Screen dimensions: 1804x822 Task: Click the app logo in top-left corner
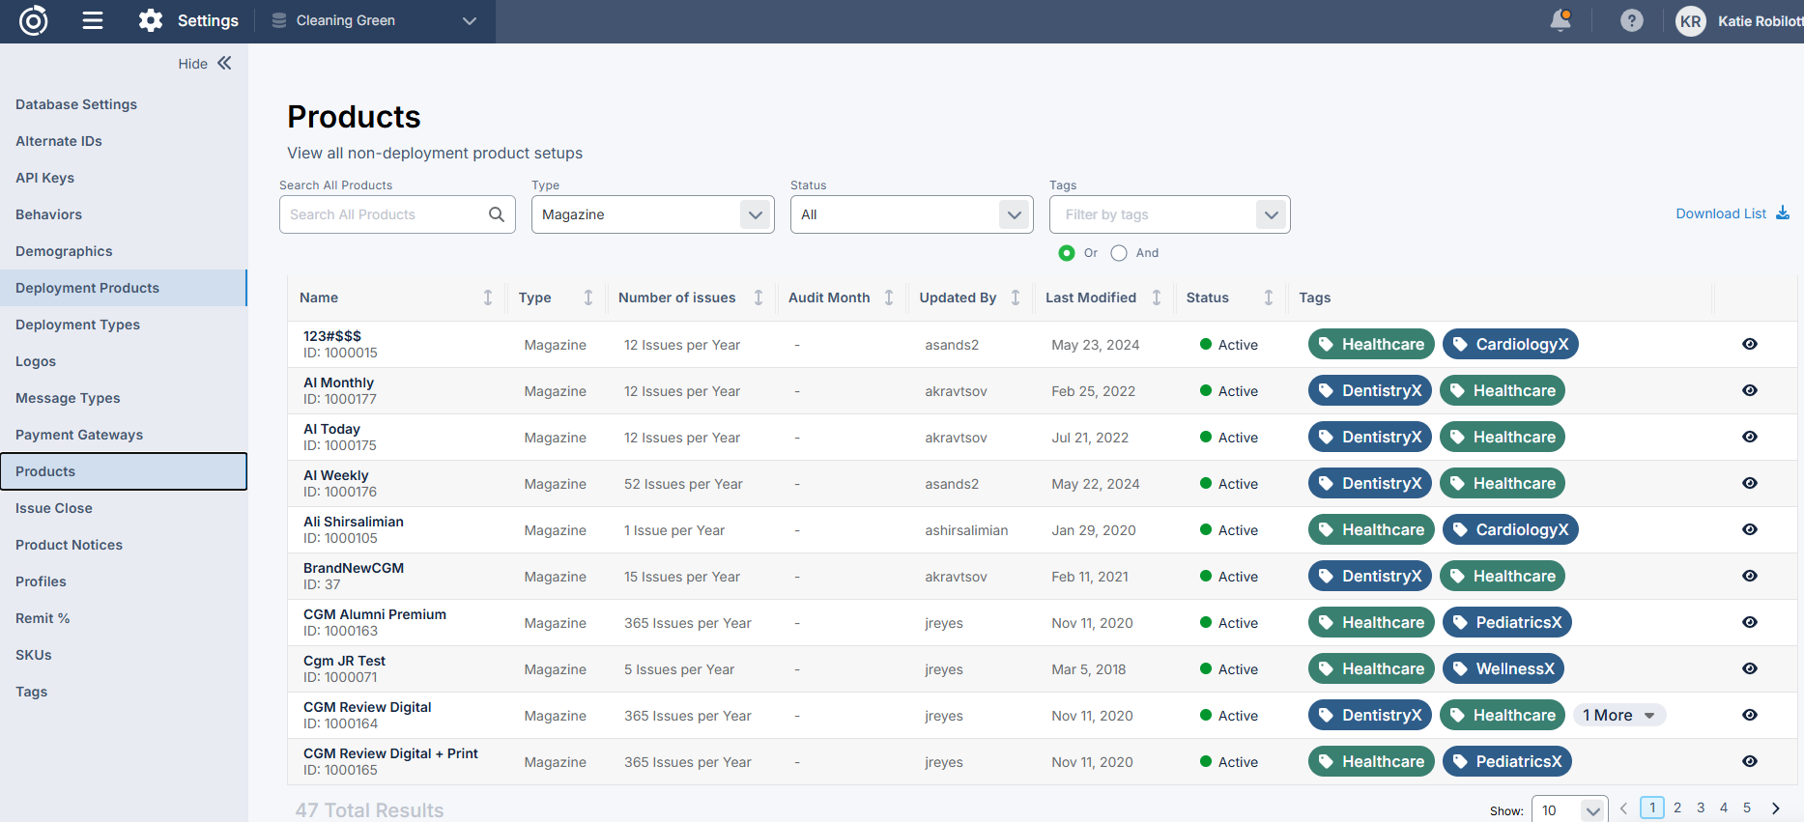34,20
